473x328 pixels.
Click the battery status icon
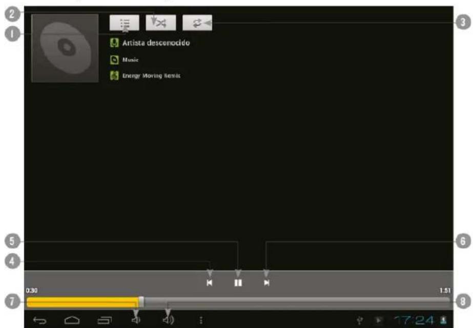click(443, 320)
